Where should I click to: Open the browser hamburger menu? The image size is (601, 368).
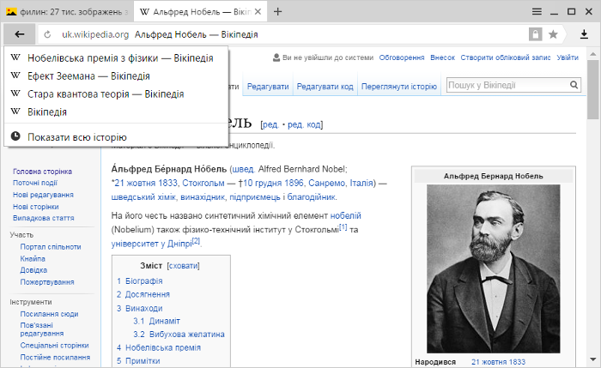[537, 11]
